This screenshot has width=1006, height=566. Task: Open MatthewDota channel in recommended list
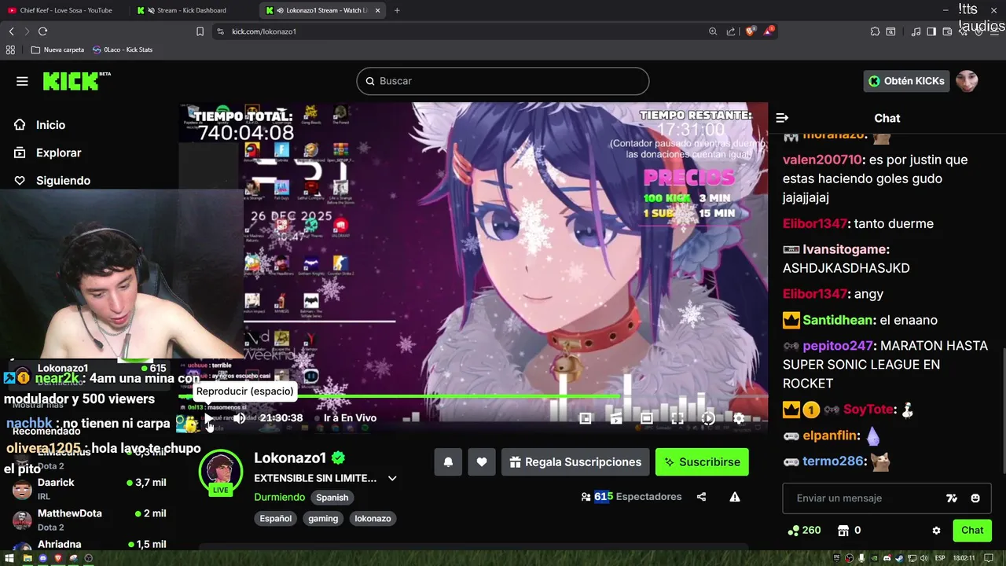click(x=90, y=520)
